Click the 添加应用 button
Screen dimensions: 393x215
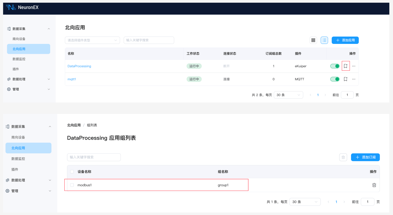tap(345, 40)
